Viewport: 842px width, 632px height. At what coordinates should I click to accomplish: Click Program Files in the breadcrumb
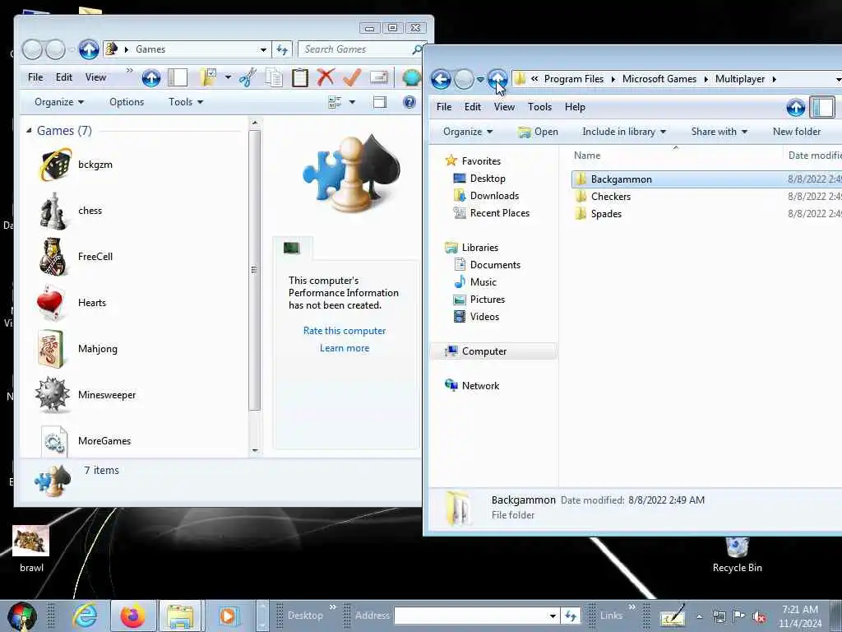pyautogui.click(x=573, y=79)
